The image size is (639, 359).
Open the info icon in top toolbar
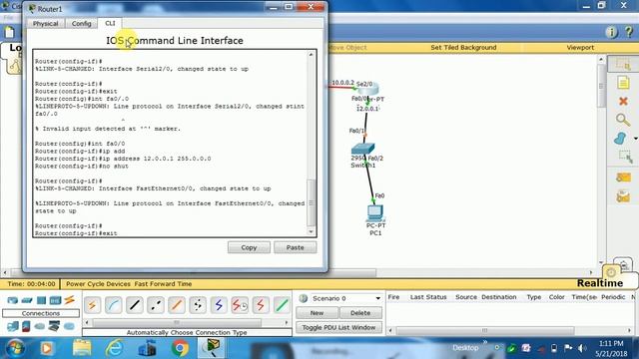point(611,32)
